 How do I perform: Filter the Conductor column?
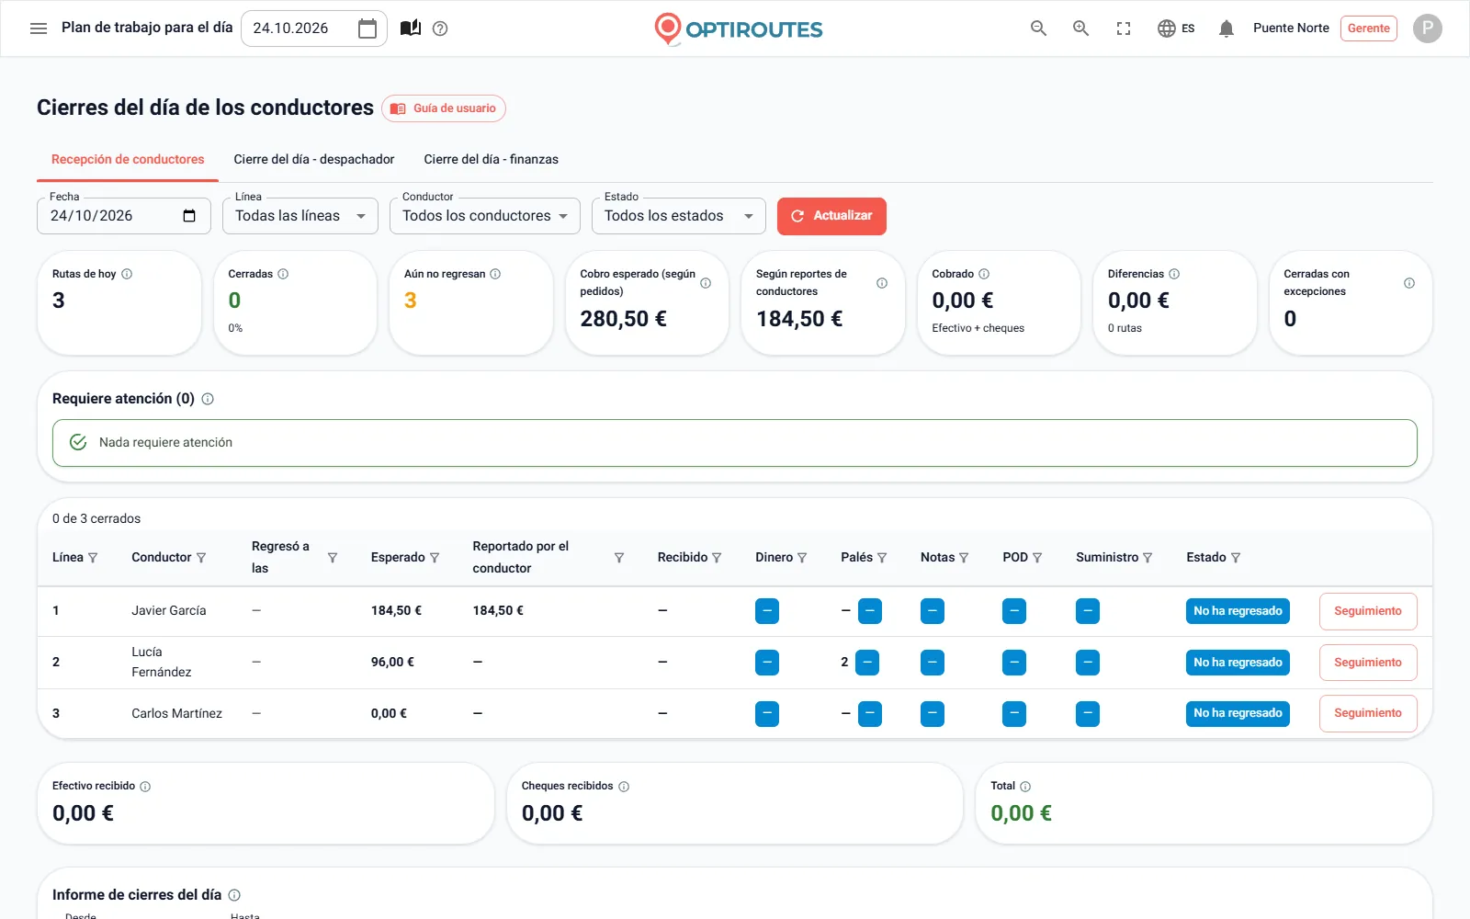tap(201, 558)
